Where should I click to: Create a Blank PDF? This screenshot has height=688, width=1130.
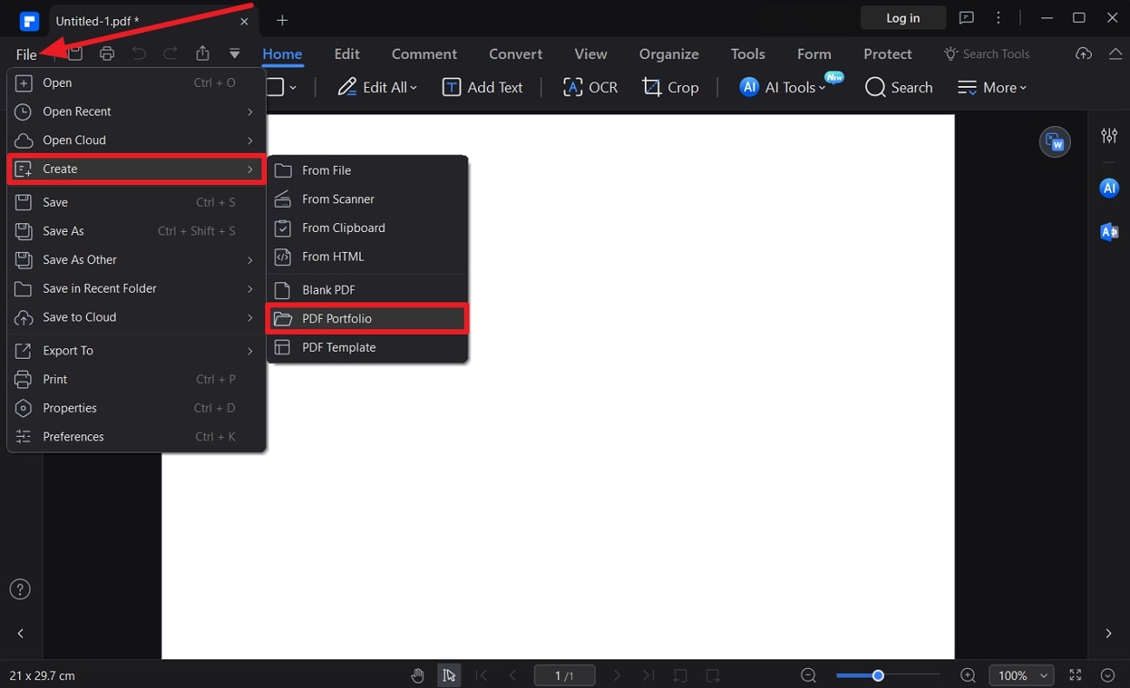(368, 289)
